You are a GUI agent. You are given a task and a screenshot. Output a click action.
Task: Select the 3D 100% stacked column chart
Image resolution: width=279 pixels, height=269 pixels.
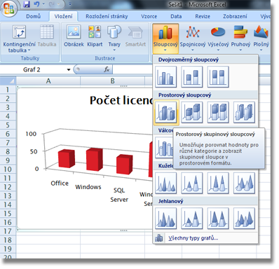point(218,112)
